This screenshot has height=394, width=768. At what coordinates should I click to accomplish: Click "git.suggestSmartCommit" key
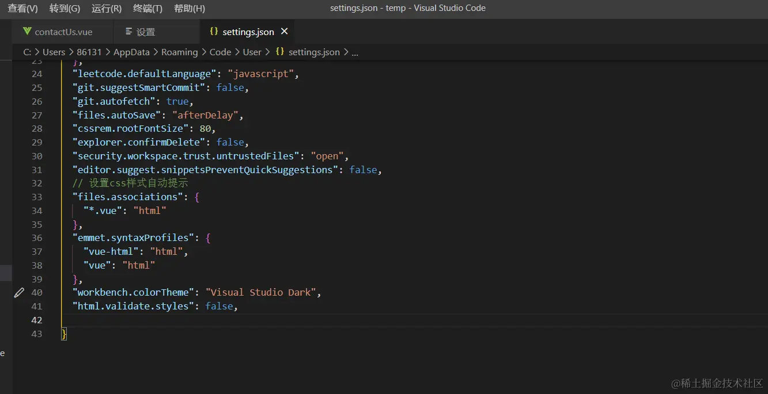point(139,87)
